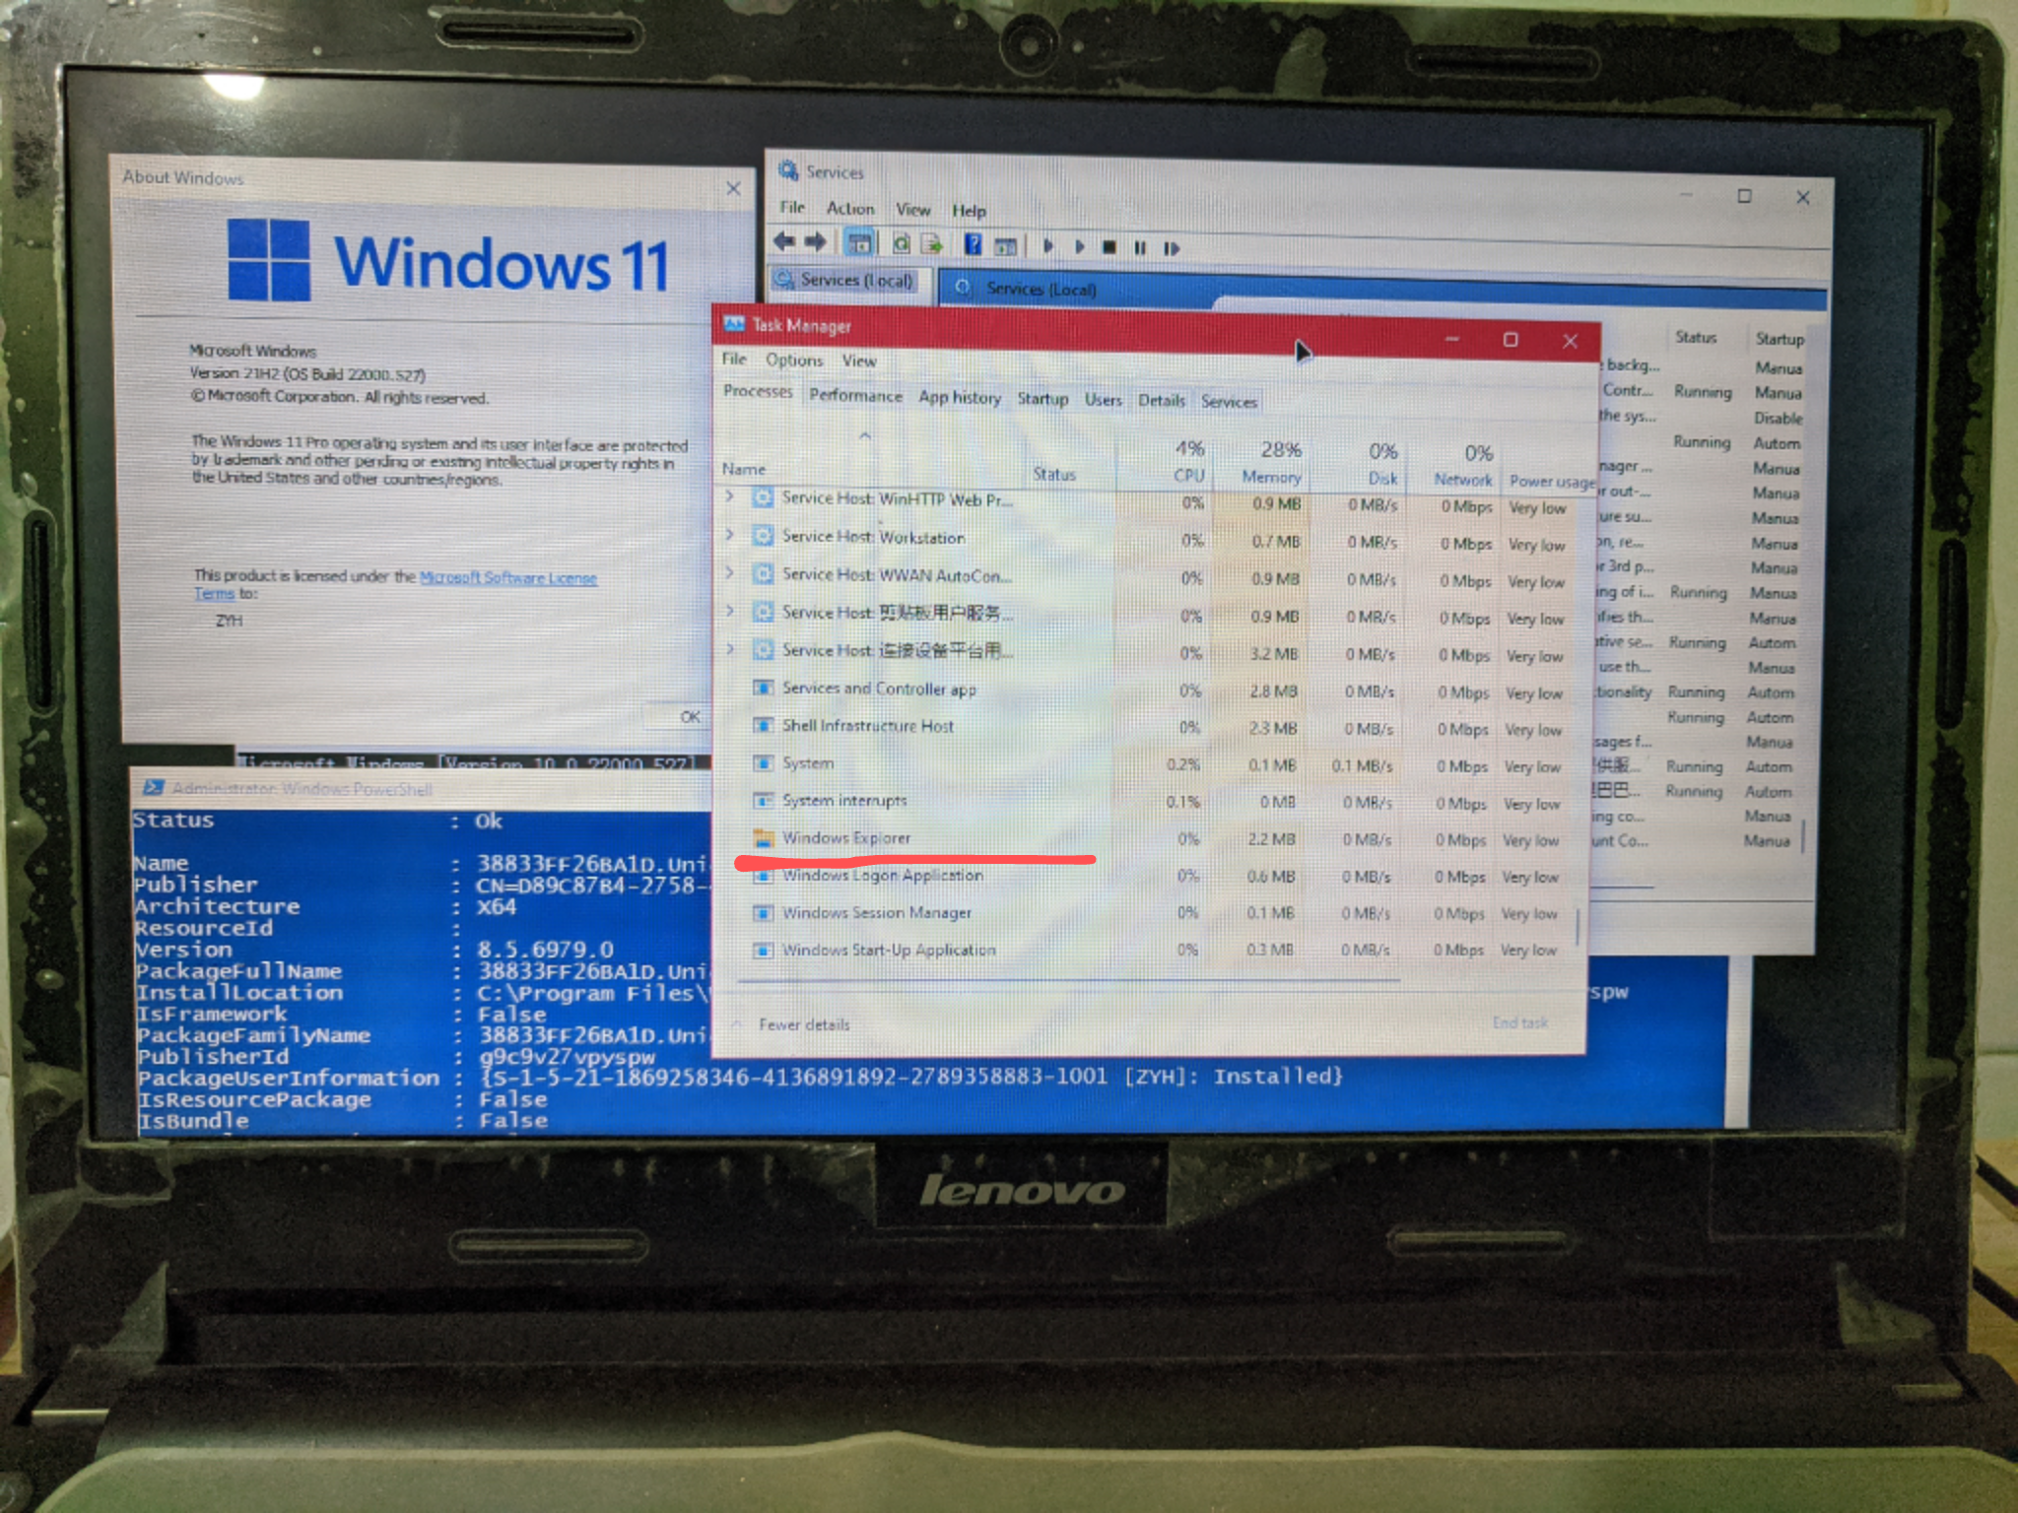Click icon beside Shell Infrastructure Host
The width and height of the screenshot is (2018, 1513).
point(763,725)
